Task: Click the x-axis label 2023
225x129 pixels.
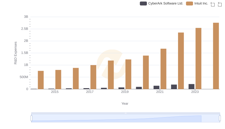Action: pyautogui.click(x=195, y=92)
